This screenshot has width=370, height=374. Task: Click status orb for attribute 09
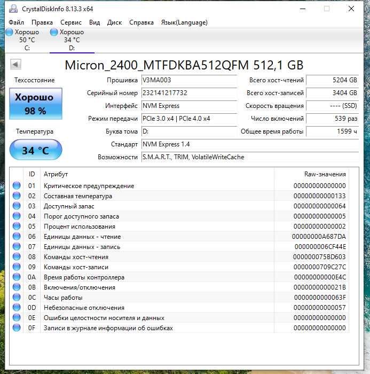tap(17, 267)
